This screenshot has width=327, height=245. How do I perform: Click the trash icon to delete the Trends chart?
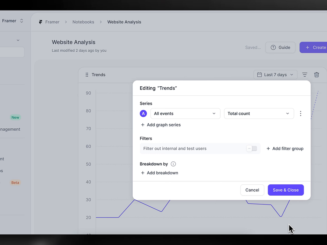pyautogui.click(x=316, y=74)
